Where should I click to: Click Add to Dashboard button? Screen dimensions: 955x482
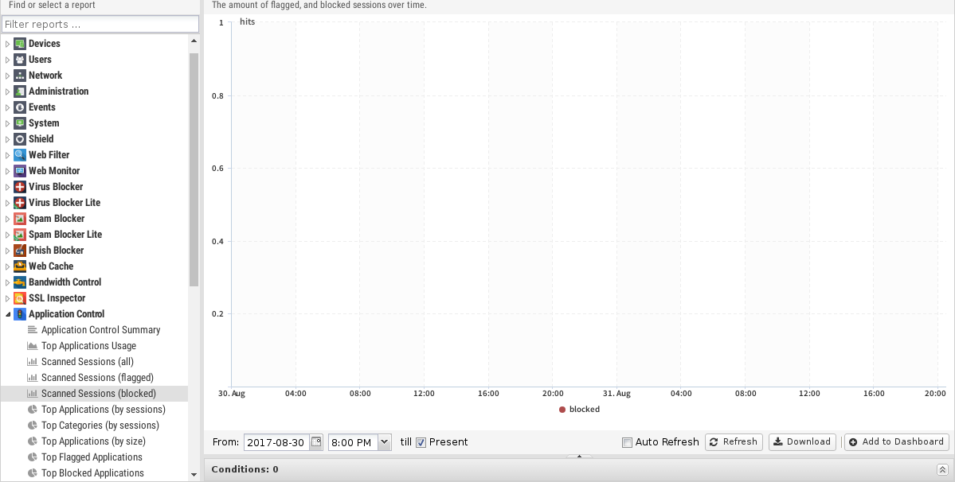click(x=897, y=442)
